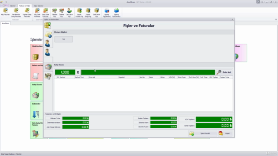Click the İskonto Tutarı value field
The width and height of the screenshot is (278, 156).
163,127
